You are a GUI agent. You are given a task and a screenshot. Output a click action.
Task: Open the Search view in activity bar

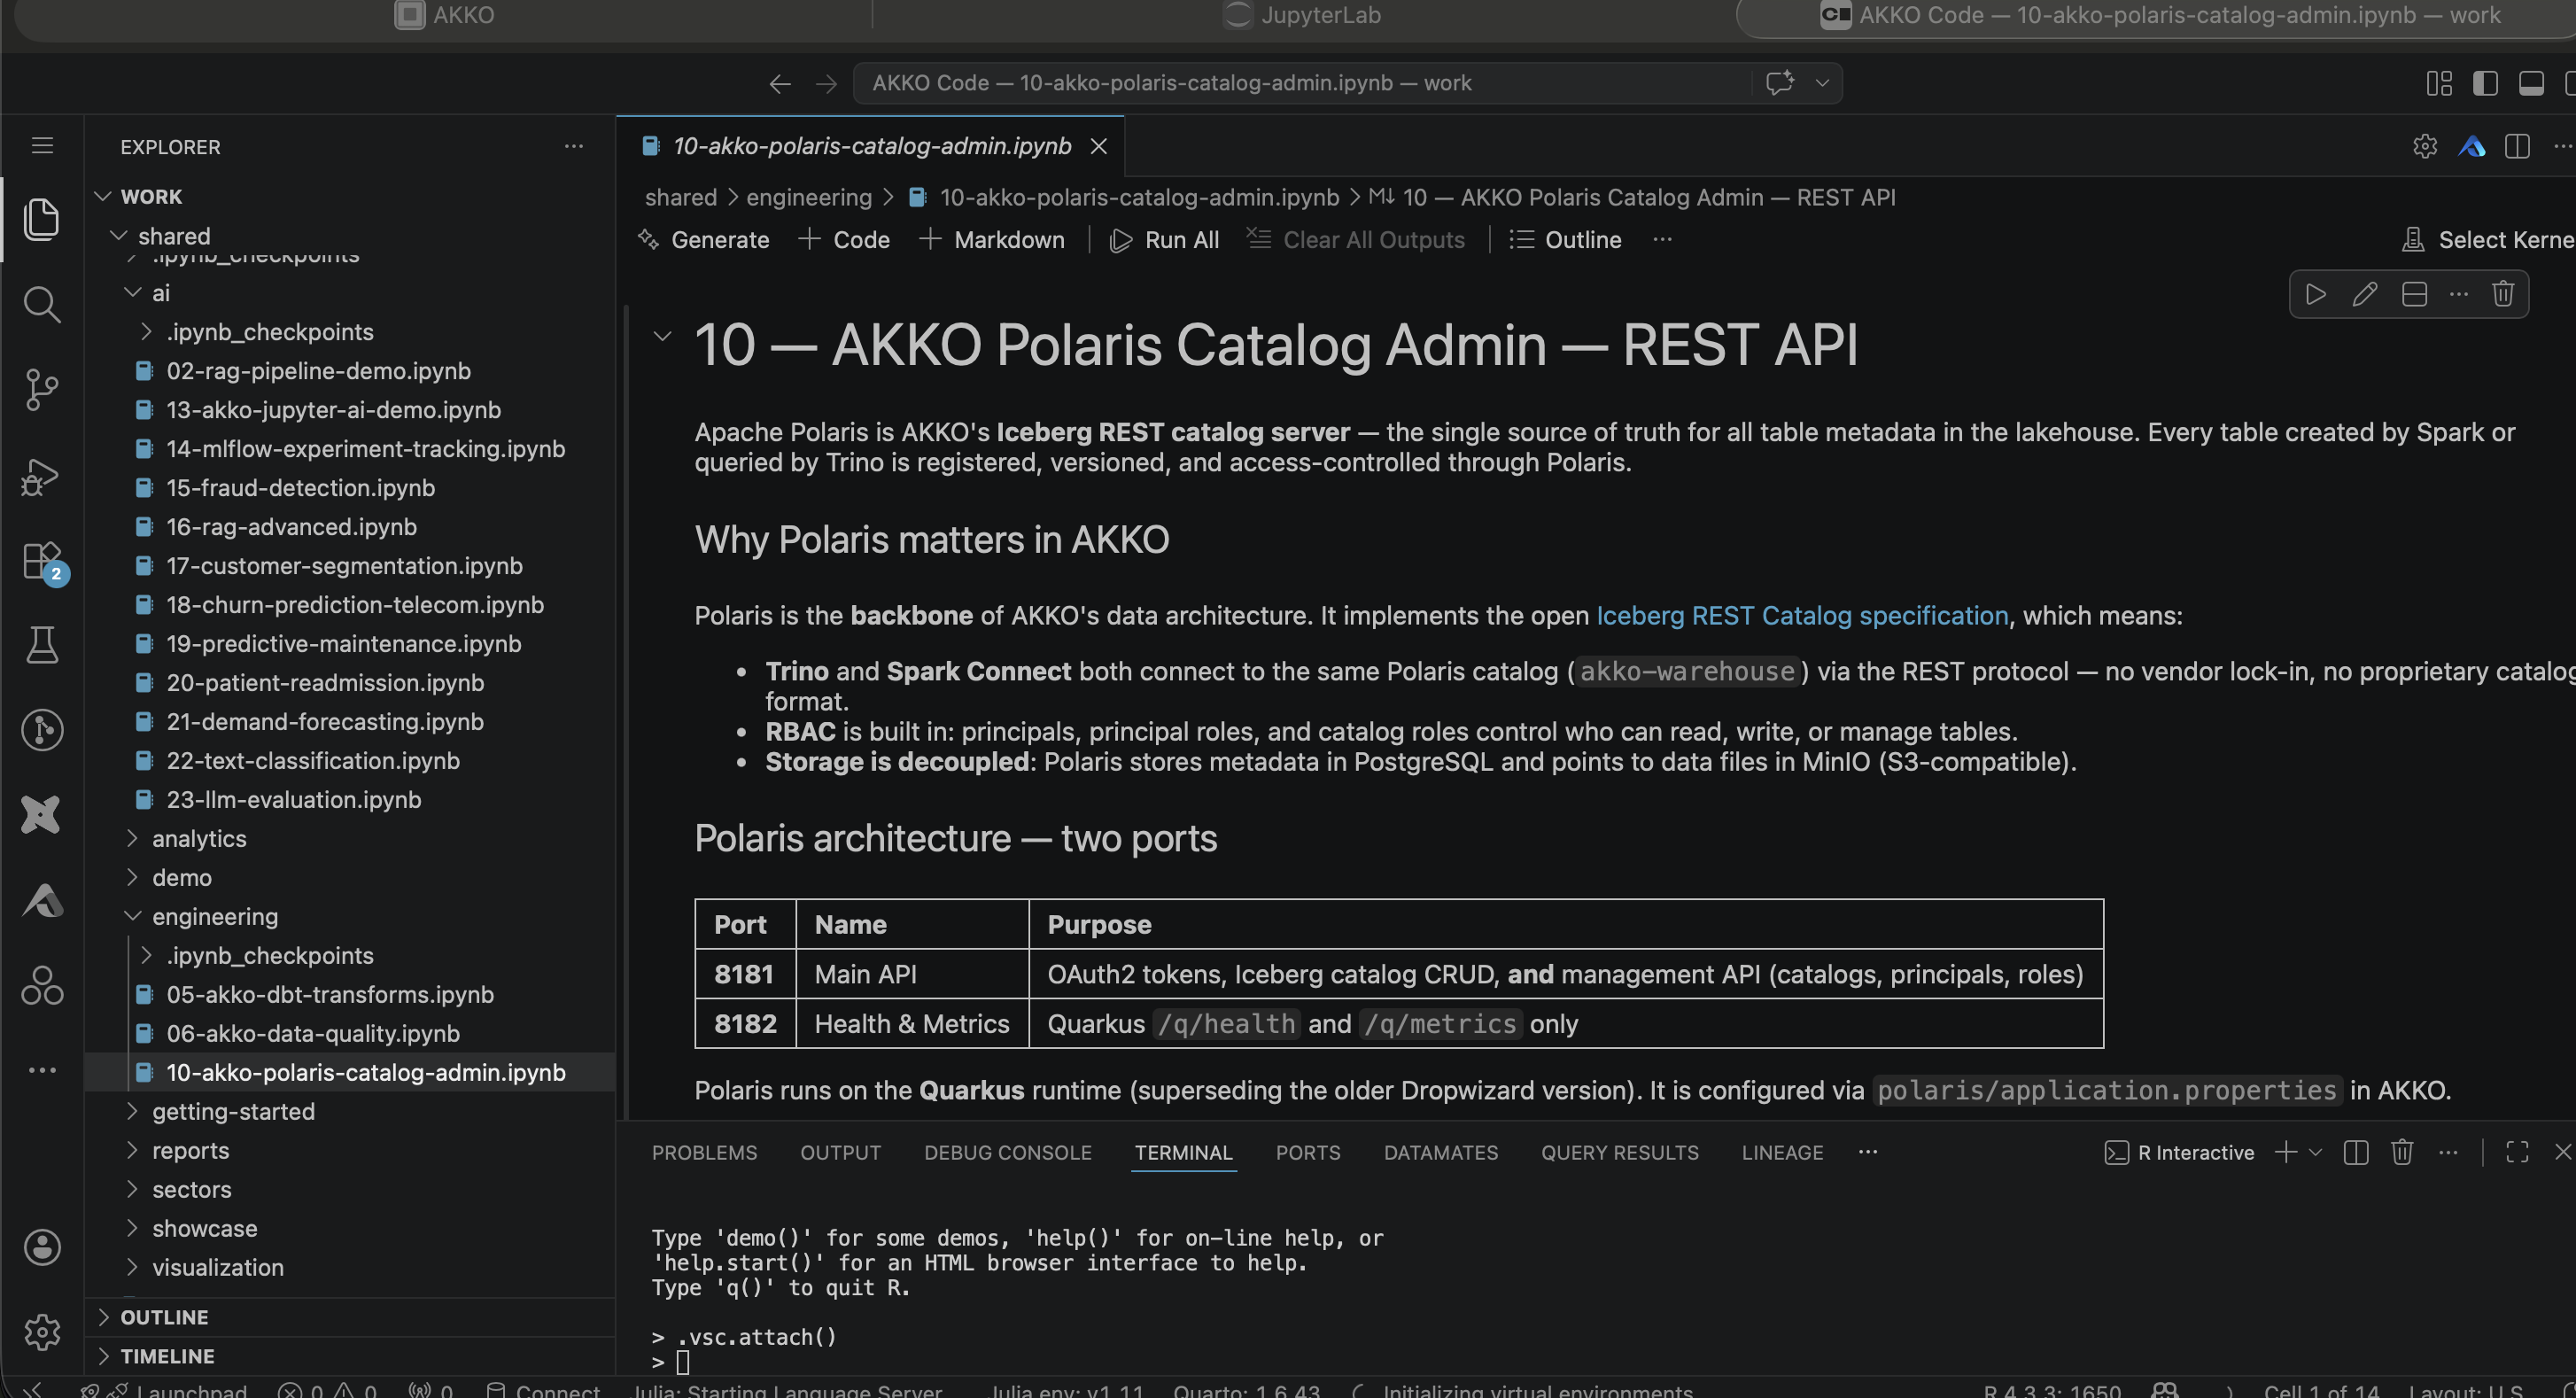(41, 304)
